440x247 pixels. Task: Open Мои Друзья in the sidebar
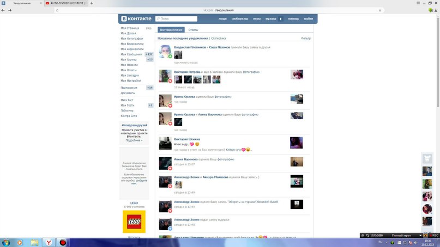[x=128, y=33]
